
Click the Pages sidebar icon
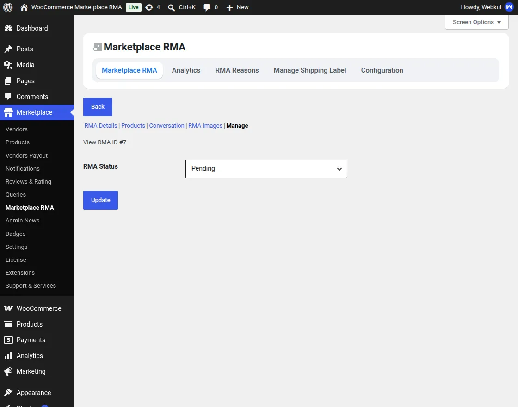tap(8, 81)
